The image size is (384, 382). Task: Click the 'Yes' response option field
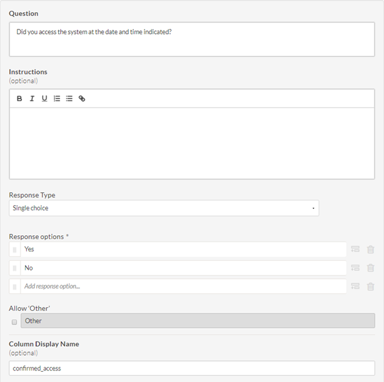[x=183, y=249]
